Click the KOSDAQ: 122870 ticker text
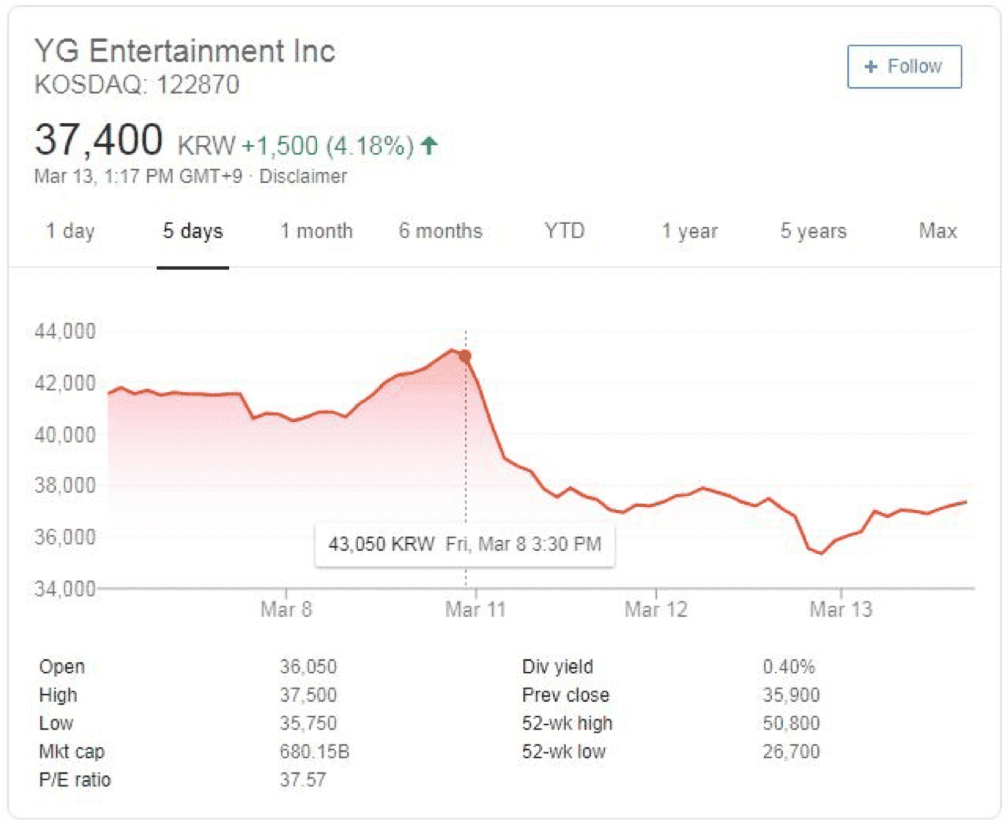Viewport: 1007px width, 822px height. 137,85
